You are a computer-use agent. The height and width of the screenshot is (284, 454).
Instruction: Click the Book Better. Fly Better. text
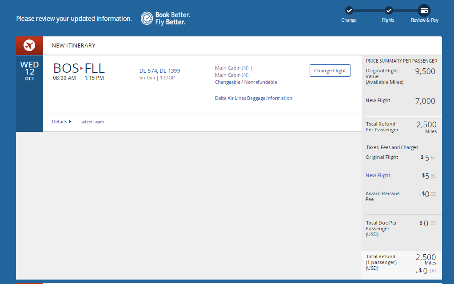172,18
